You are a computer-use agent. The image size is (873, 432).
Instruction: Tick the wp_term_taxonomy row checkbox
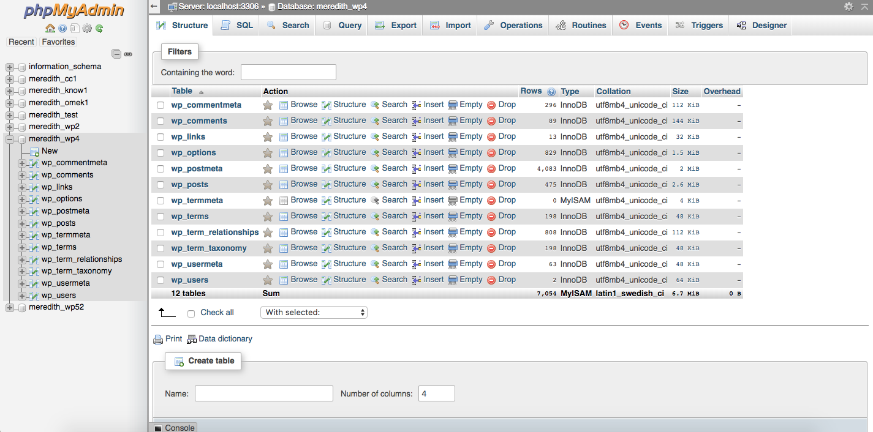pos(161,248)
